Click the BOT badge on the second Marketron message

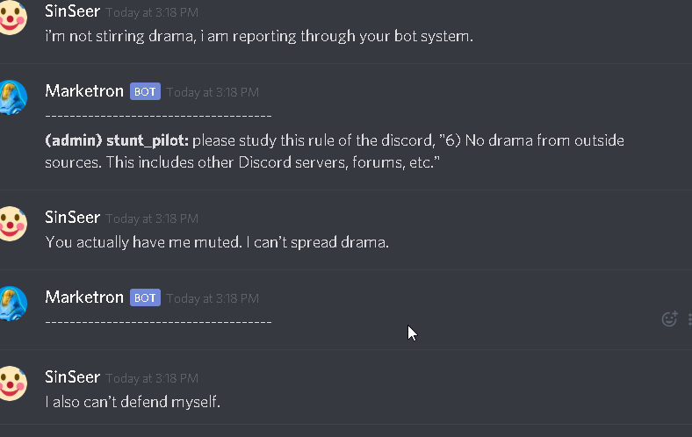145,298
